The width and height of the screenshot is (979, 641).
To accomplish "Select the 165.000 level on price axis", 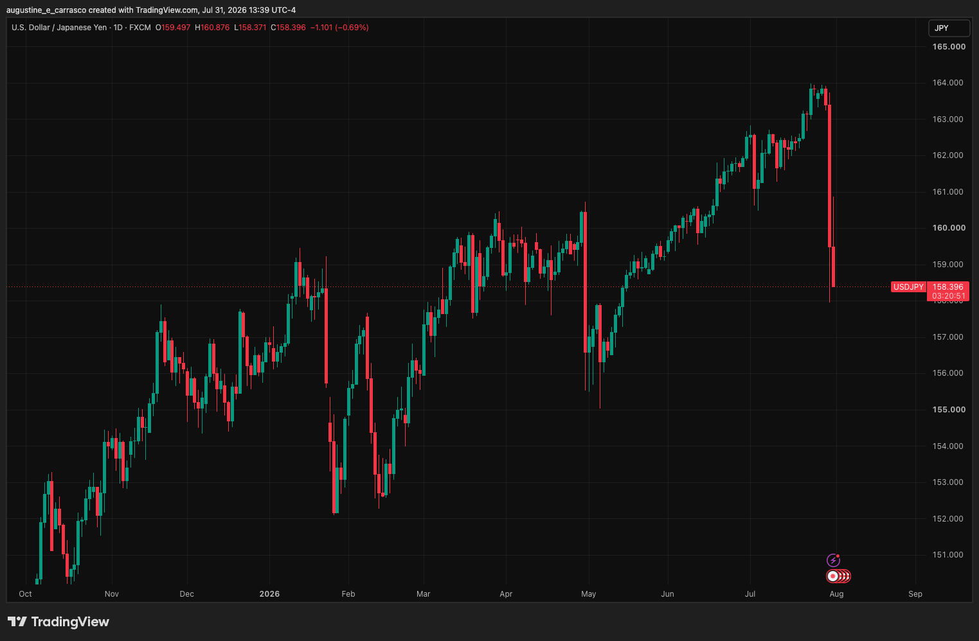I will click(x=949, y=47).
